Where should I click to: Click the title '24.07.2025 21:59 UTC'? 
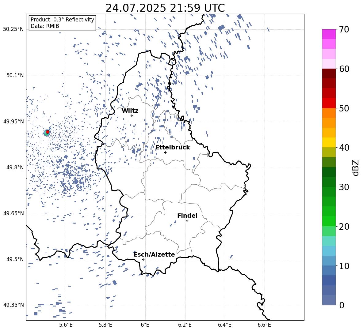click(x=165, y=8)
